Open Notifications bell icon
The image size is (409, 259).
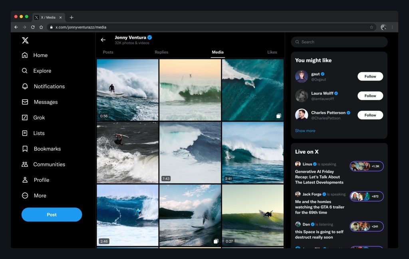coord(25,86)
